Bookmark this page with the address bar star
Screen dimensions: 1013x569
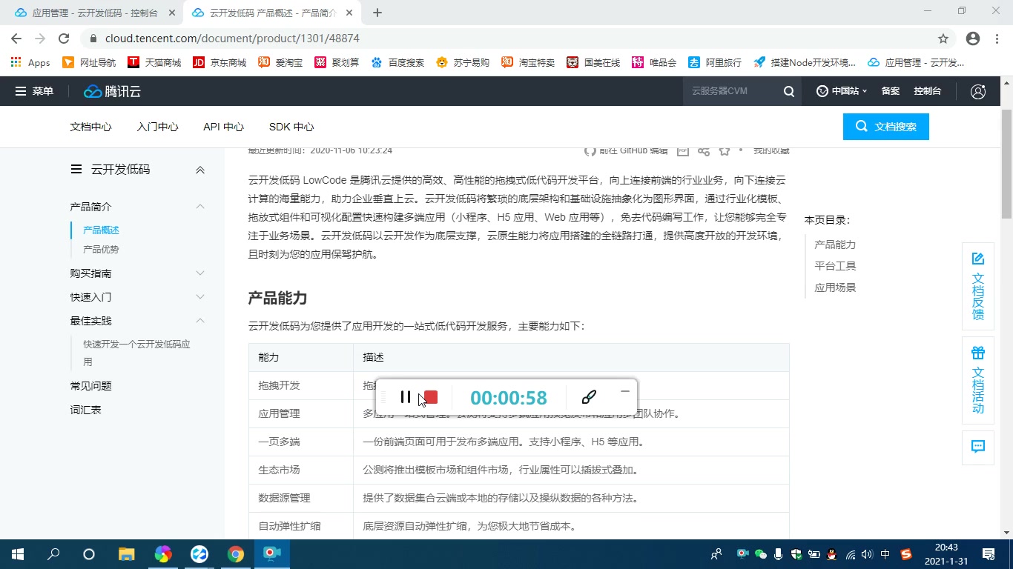pos(943,39)
